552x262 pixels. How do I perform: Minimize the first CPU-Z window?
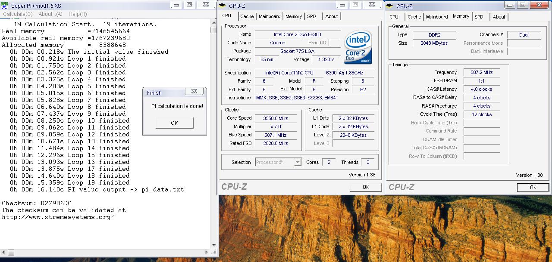point(343,4)
